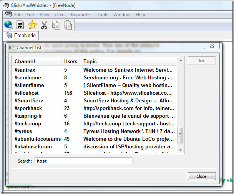The width and height of the screenshot is (234, 194).
Task: Select the #tyreus channel row
Action: pos(95,132)
